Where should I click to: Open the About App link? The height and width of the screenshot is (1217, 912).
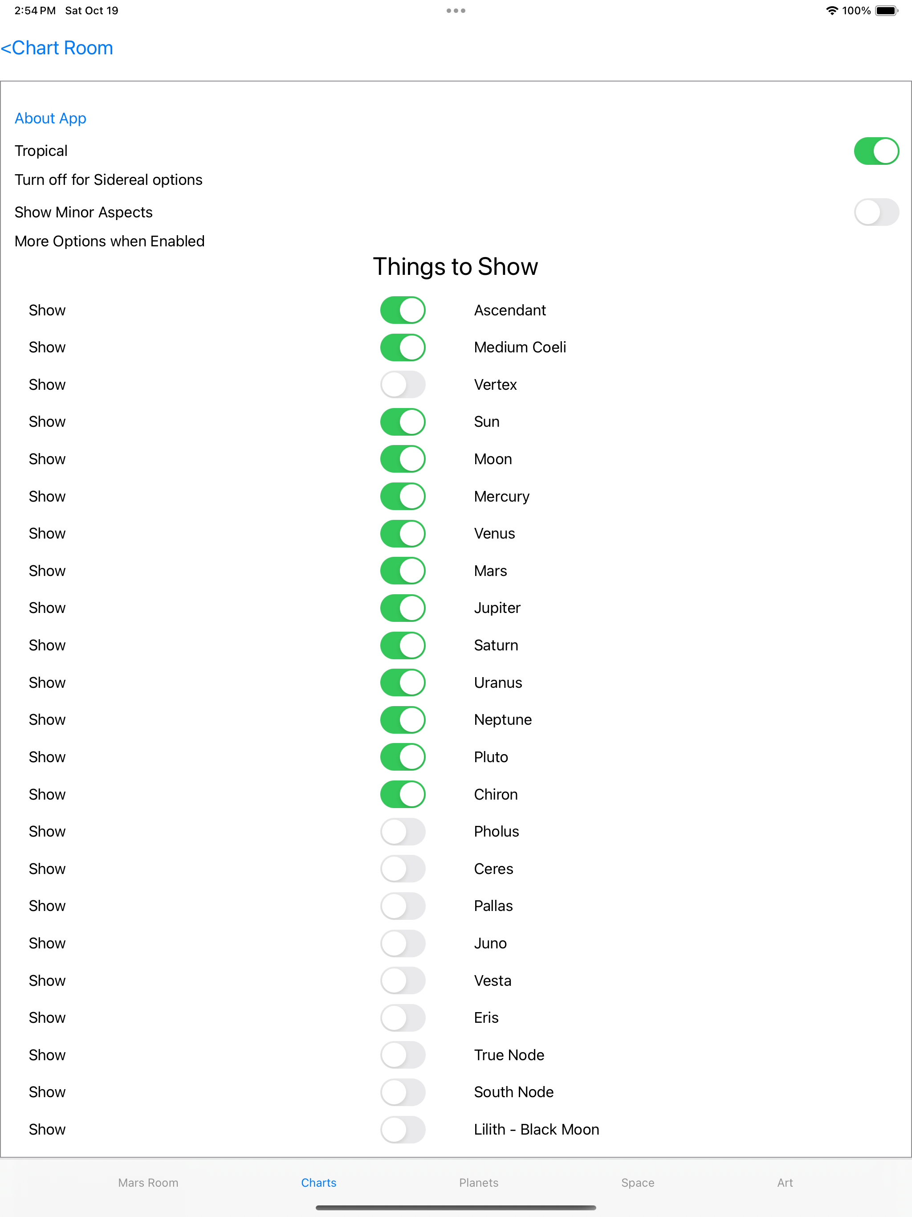tap(50, 118)
